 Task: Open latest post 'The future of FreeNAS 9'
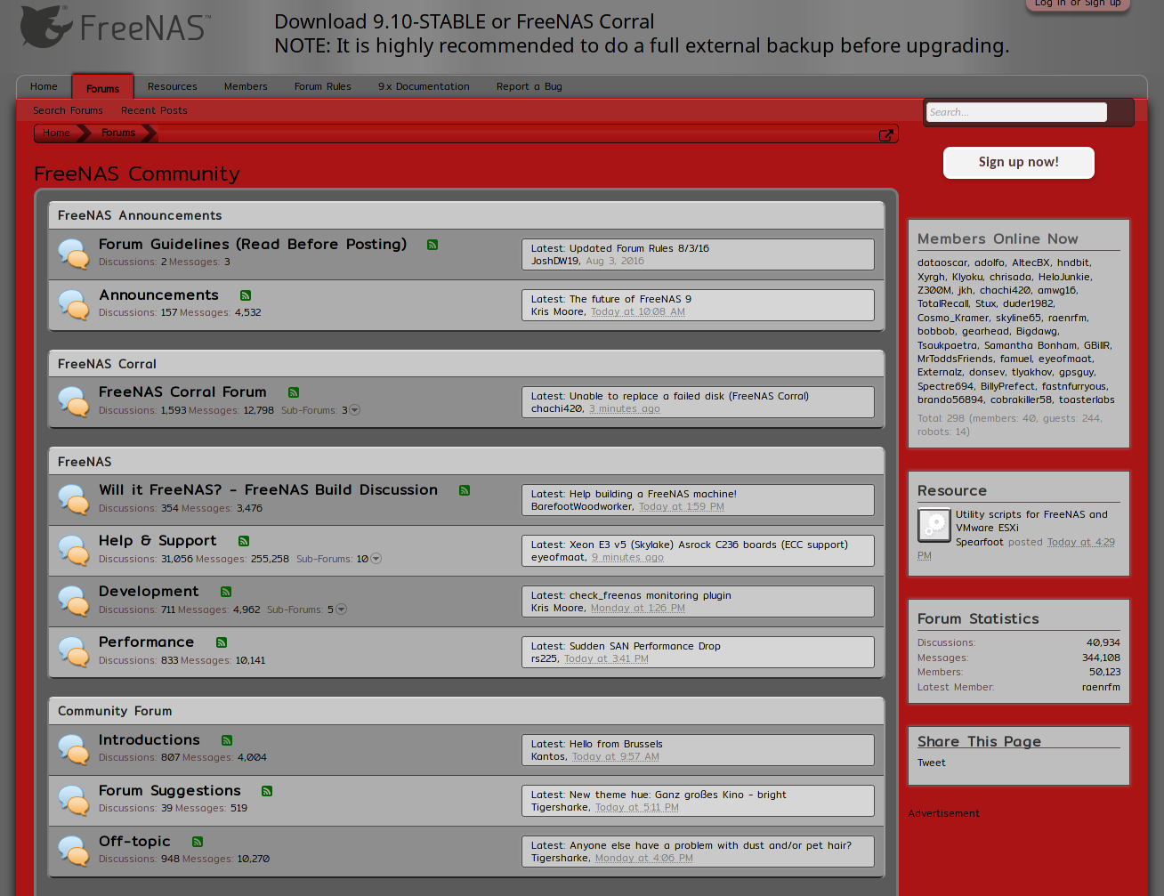tap(630, 299)
